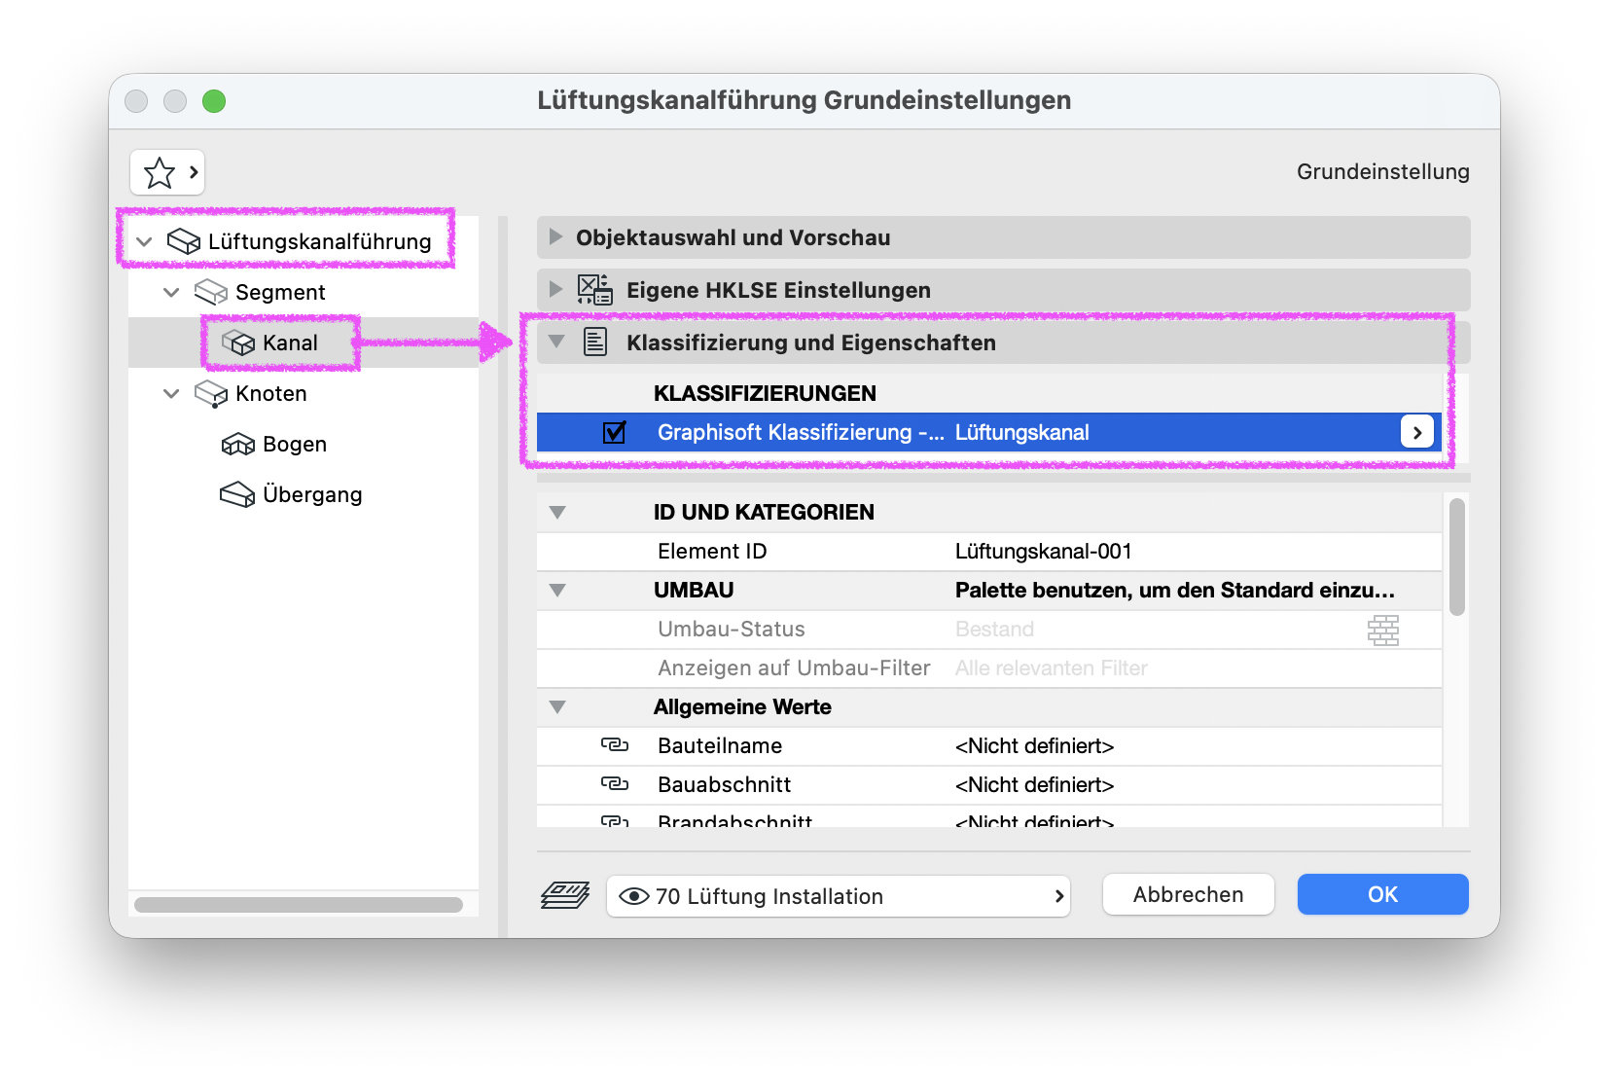Confirm the settings with OK

coord(1382,894)
